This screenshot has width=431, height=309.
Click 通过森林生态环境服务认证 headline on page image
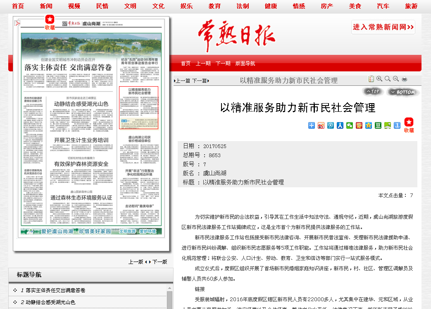tap(81, 198)
